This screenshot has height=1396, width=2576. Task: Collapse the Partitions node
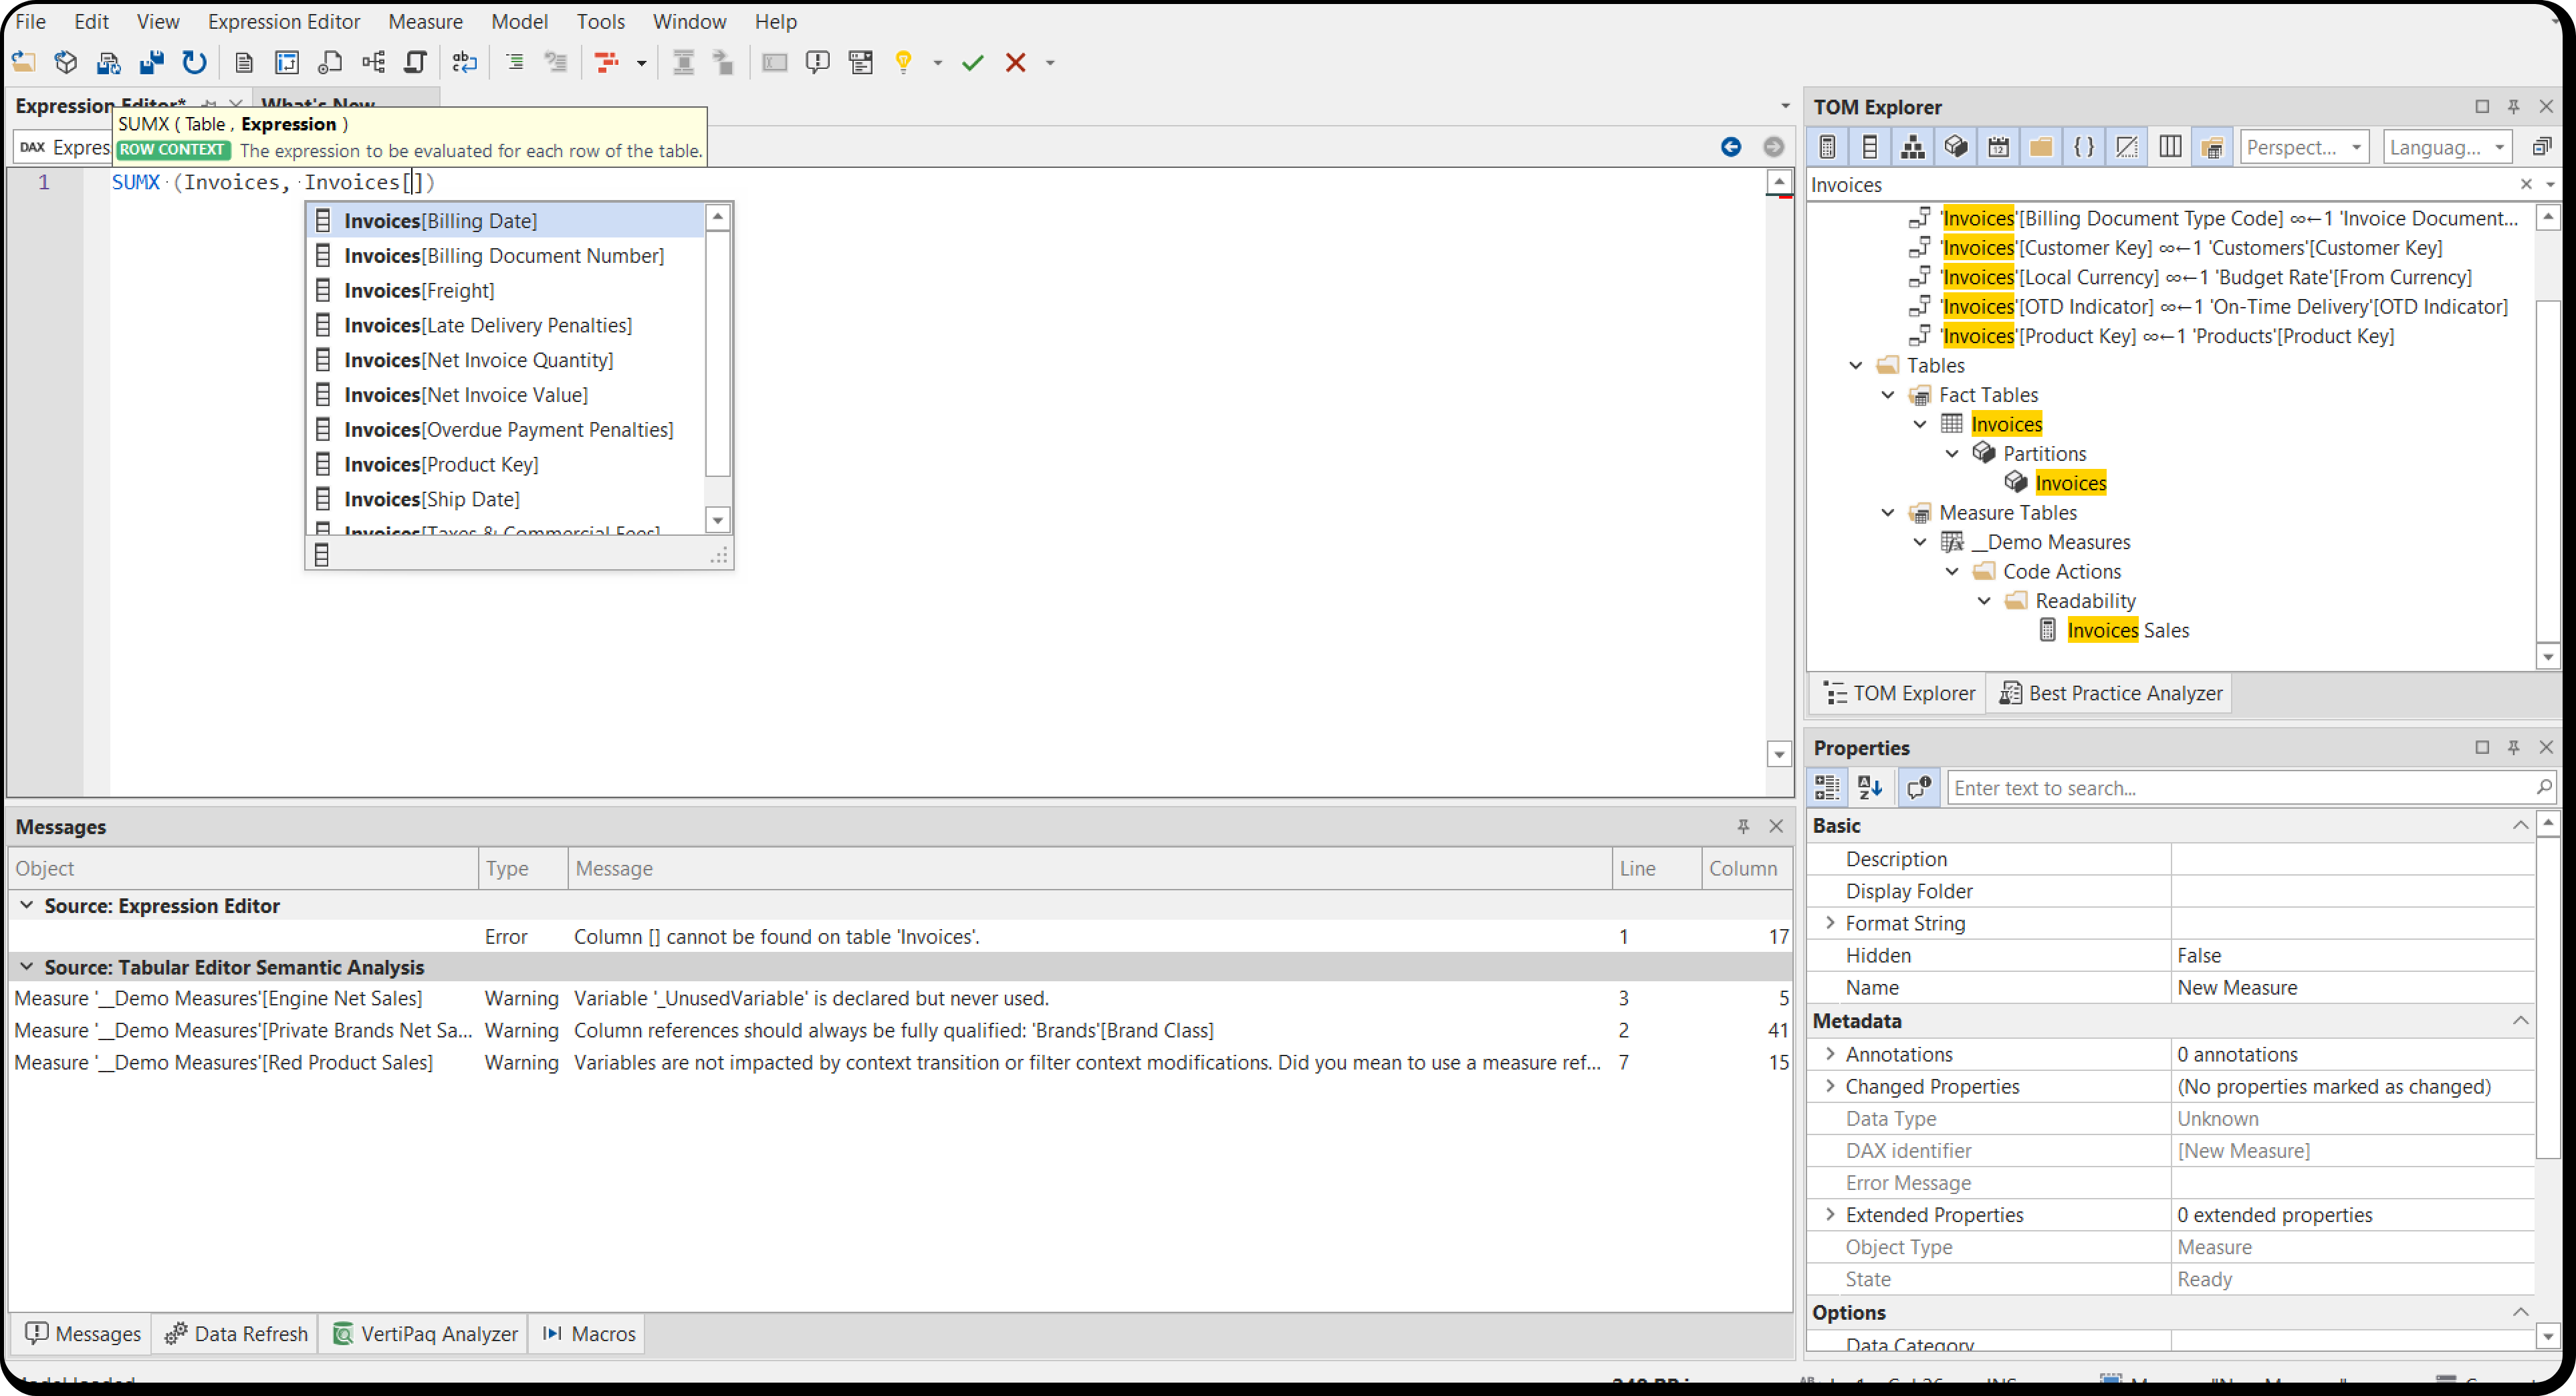click(x=1952, y=454)
